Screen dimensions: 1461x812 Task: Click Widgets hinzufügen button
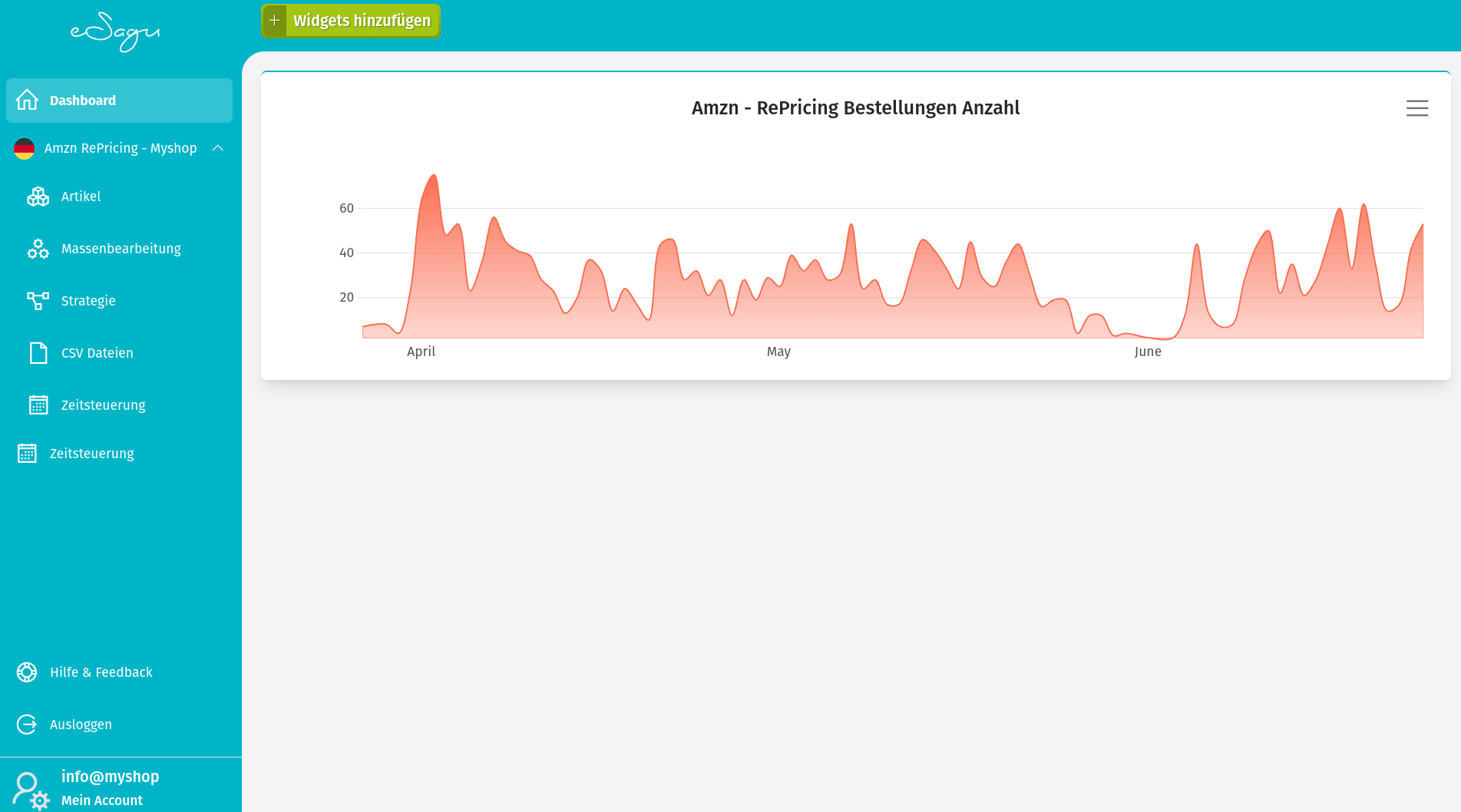coord(351,21)
